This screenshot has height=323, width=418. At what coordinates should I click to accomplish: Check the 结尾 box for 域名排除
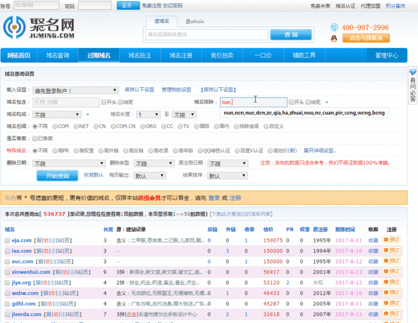pyautogui.click(x=308, y=102)
